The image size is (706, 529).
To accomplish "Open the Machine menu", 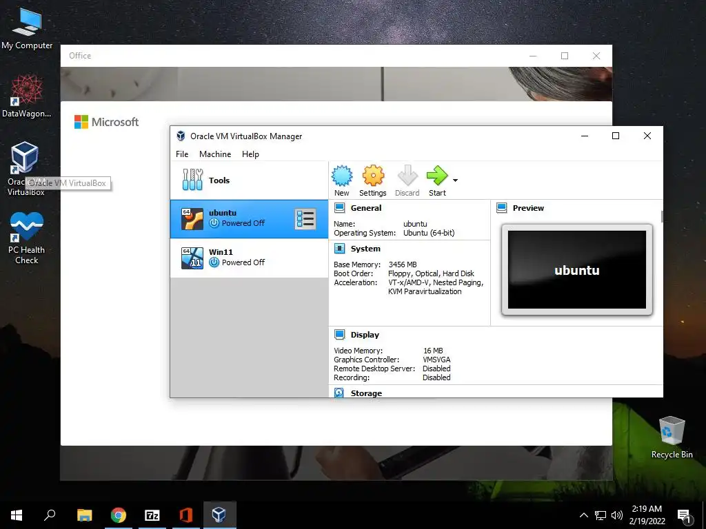I will (215, 154).
